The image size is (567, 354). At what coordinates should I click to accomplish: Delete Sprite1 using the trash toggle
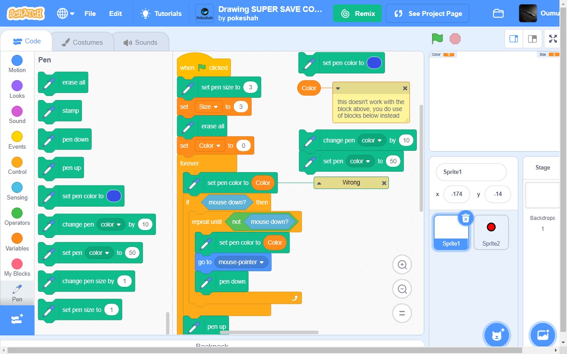[466, 218]
